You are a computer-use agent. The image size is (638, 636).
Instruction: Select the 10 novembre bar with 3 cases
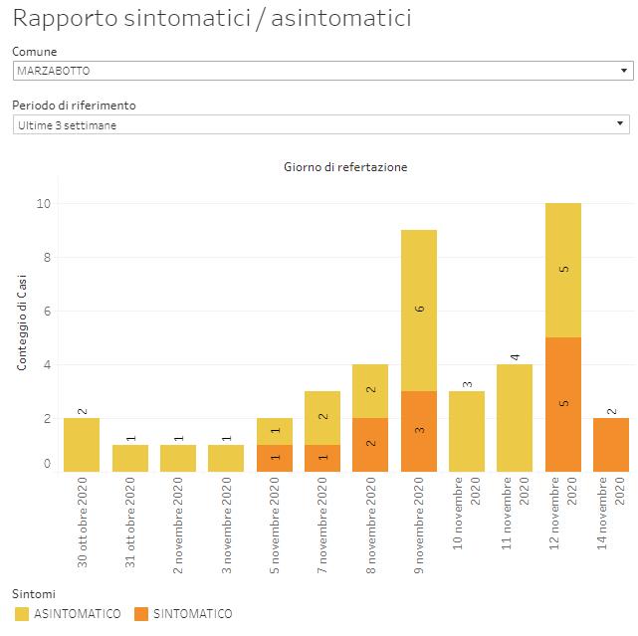click(466, 431)
